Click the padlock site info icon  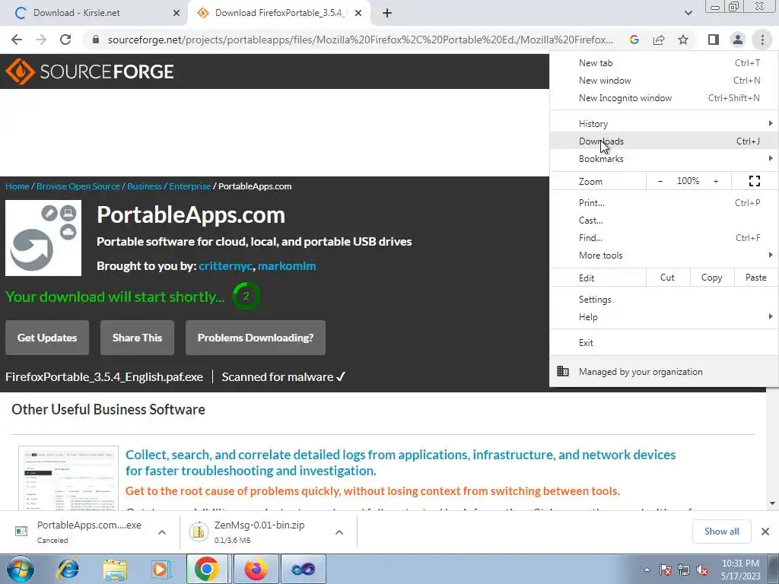(x=97, y=40)
